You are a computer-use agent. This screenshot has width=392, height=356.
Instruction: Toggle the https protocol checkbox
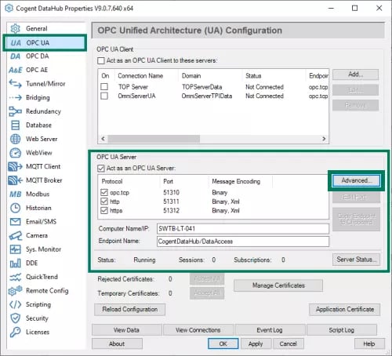coord(104,210)
